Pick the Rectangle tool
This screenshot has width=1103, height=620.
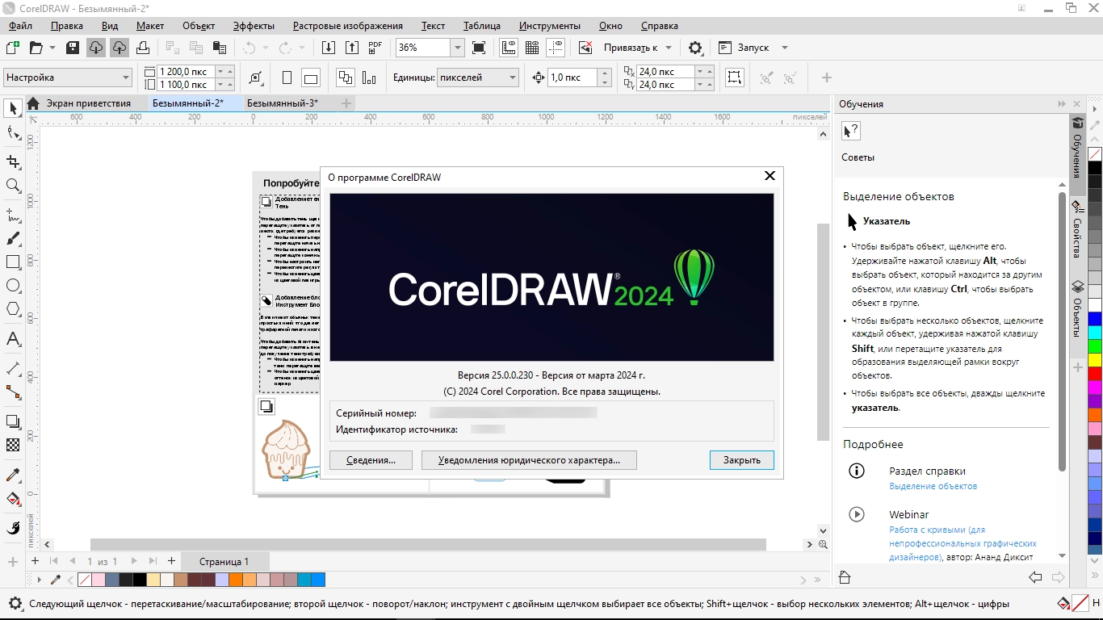[13, 262]
